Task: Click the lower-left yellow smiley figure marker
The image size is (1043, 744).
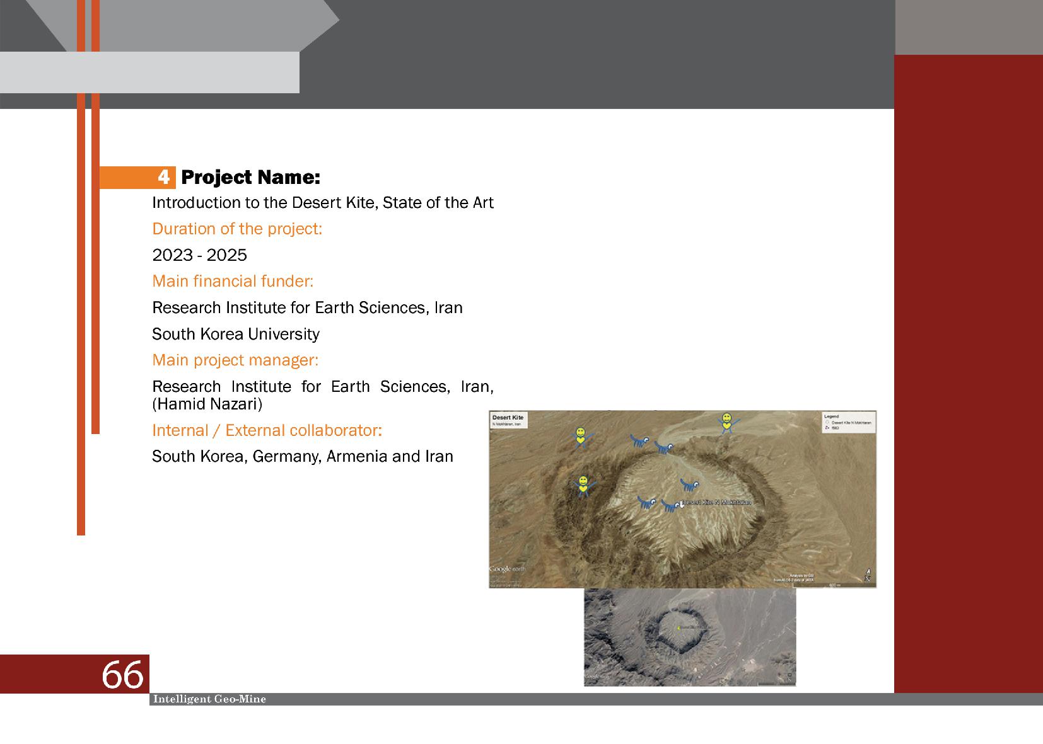Action: [584, 486]
